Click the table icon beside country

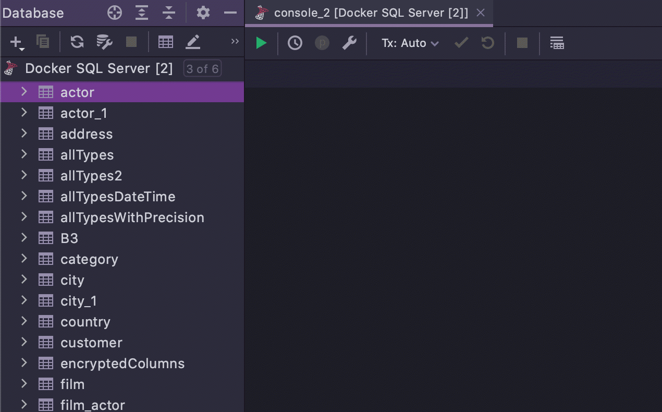(46, 322)
